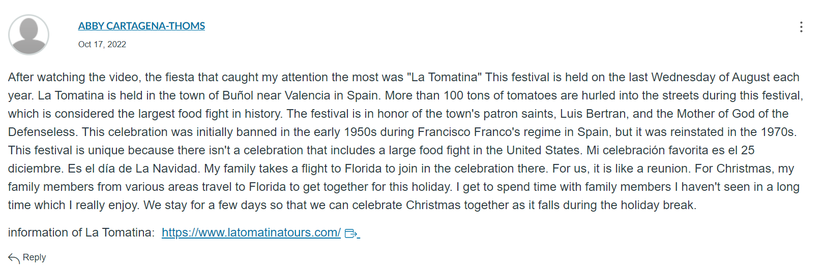This screenshot has width=824, height=270.
Task: Click the gray default user avatar
Action: point(28,35)
